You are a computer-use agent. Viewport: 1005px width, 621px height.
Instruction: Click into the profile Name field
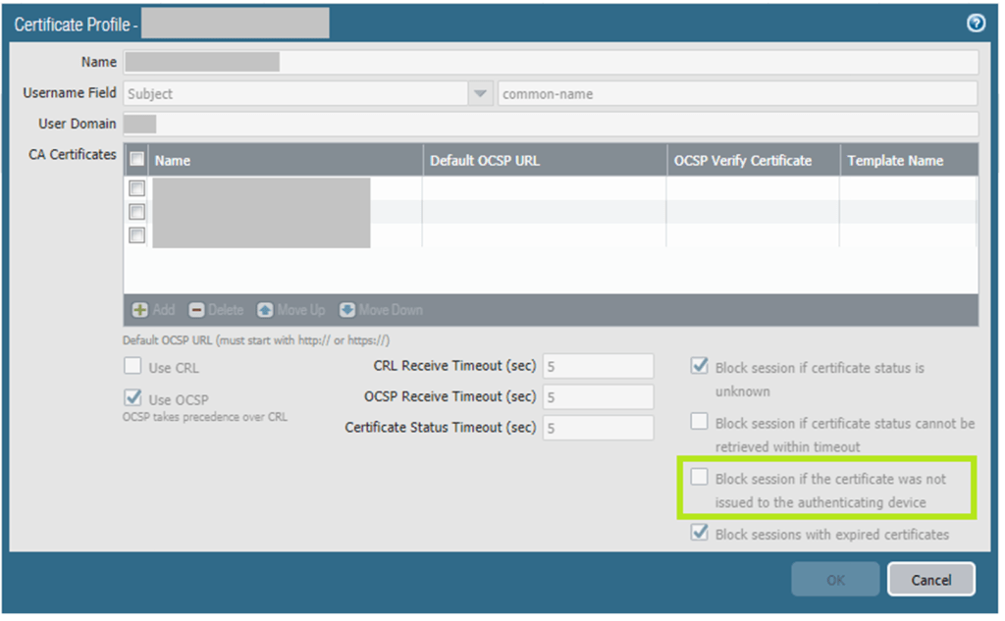click(x=550, y=63)
